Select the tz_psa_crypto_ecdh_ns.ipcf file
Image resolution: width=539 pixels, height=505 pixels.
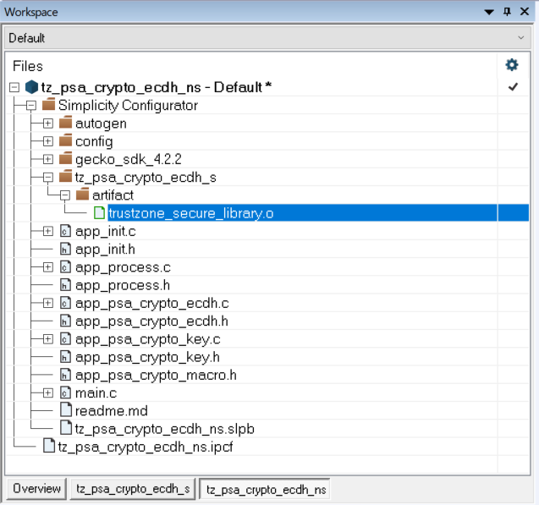pos(145,446)
